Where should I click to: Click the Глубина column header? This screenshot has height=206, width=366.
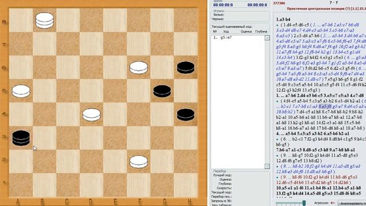tap(261, 31)
